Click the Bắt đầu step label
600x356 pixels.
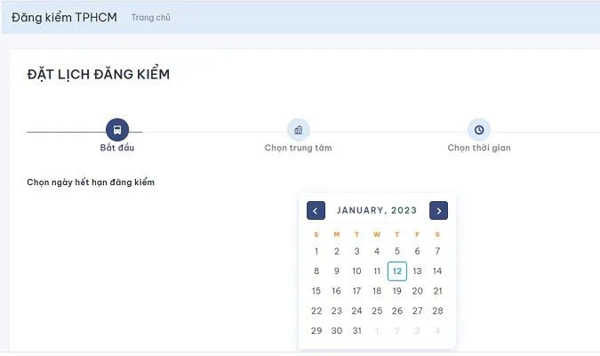point(117,148)
